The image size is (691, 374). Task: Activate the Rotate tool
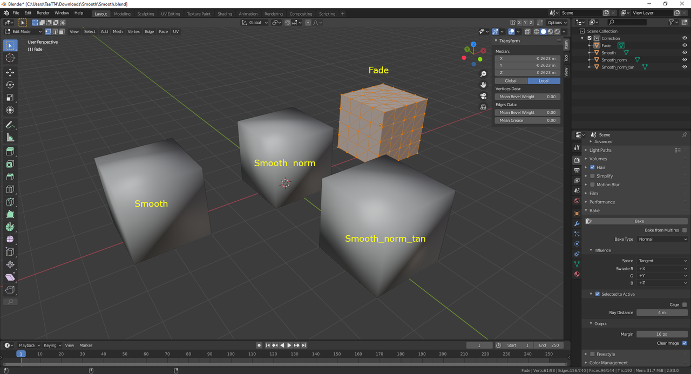pos(10,85)
